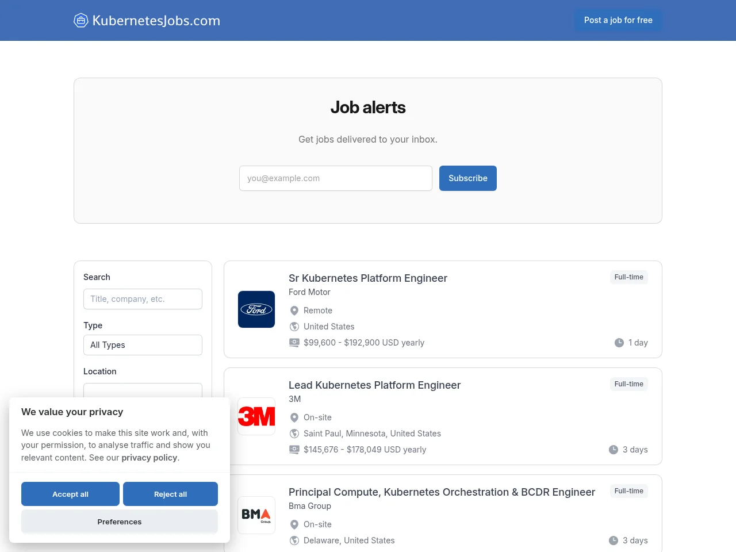Reject all cookies

[x=170, y=494]
